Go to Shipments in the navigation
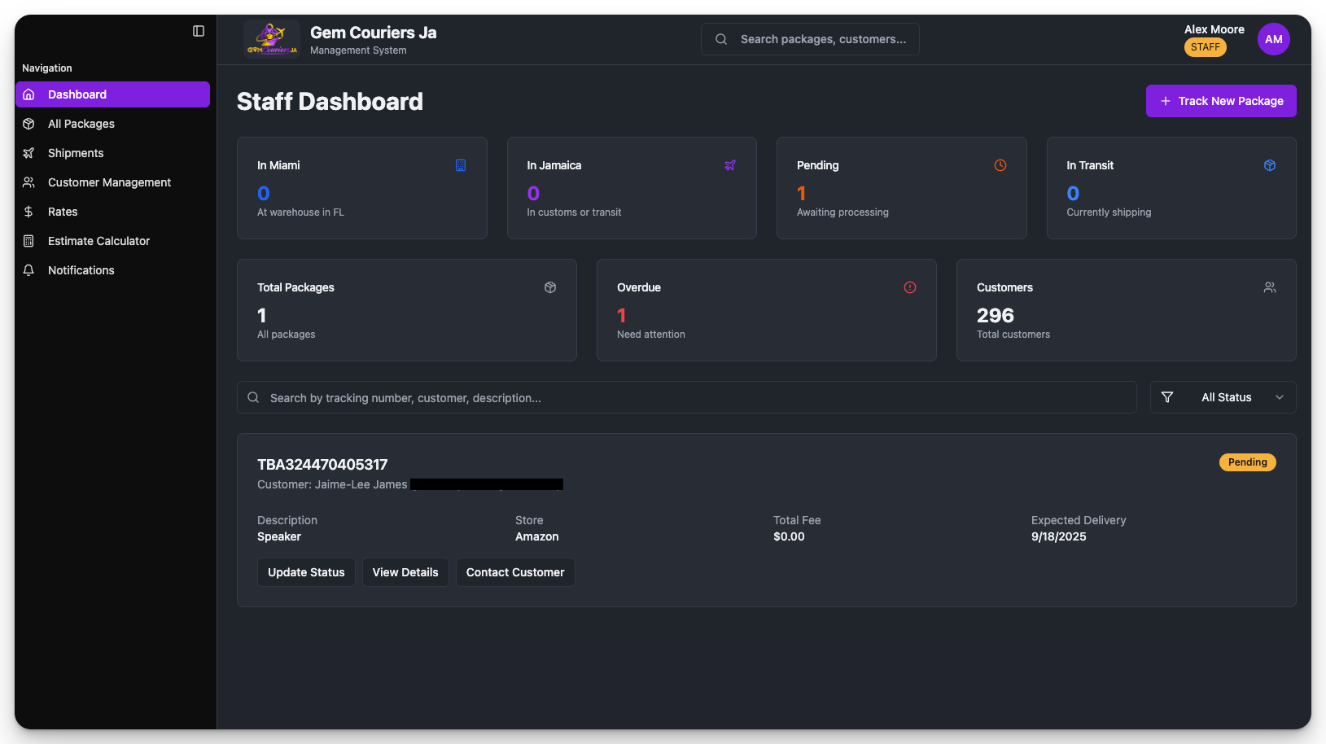Screen dimensions: 1326x744 pos(76,153)
